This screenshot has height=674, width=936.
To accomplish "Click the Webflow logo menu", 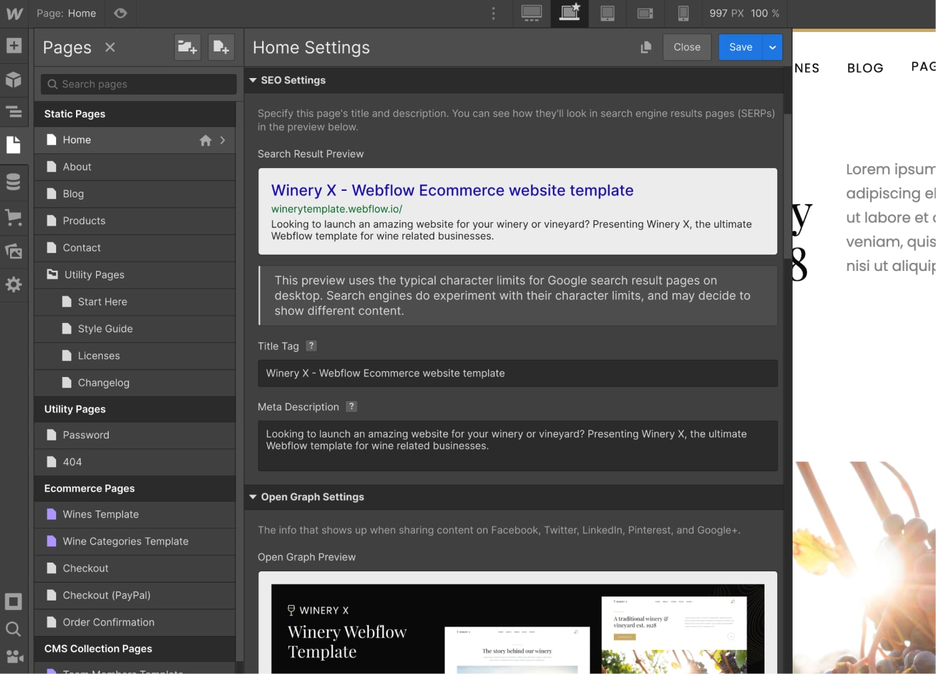I will [14, 13].
